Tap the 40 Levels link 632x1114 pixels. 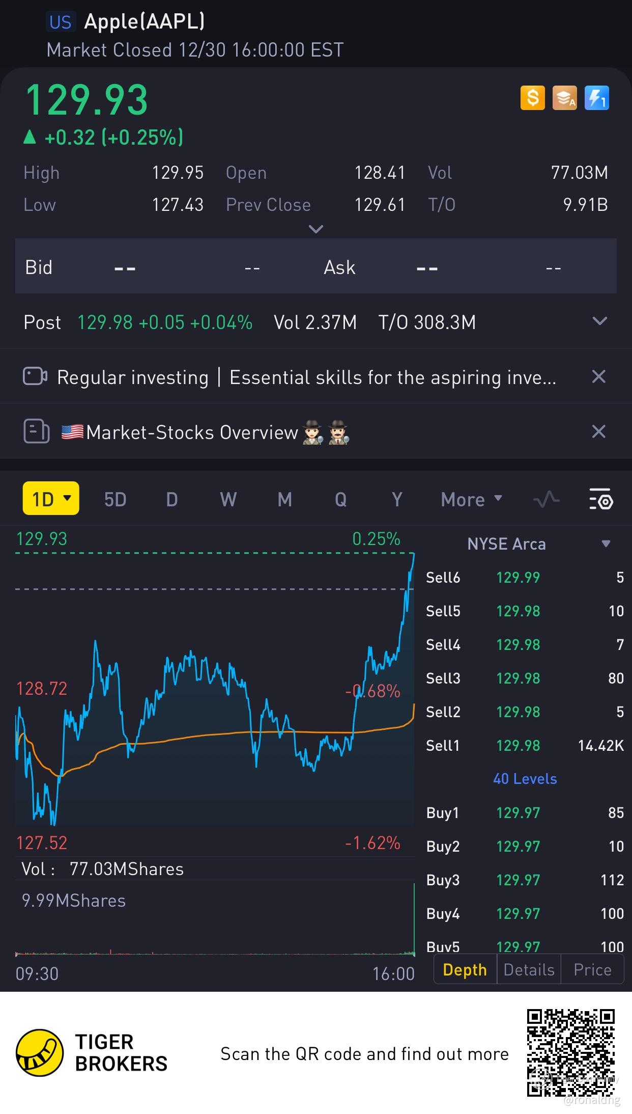(x=525, y=779)
